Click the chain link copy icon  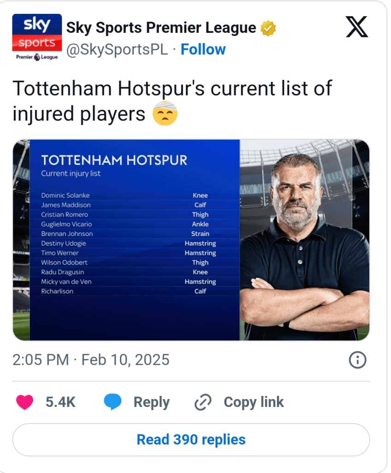coord(203,402)
